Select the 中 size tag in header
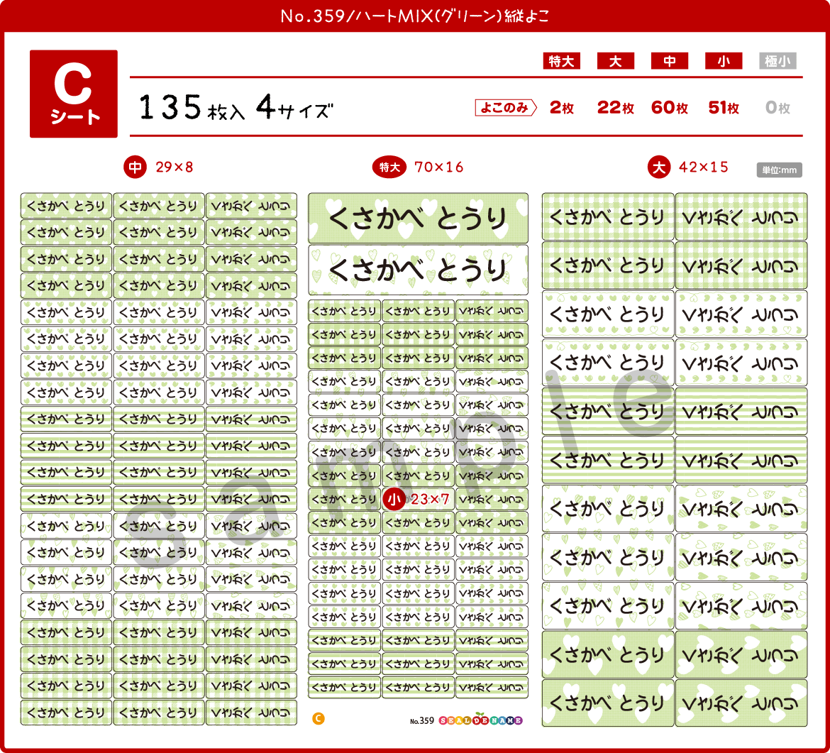The height and width of the screenshot is (753, 830). point(670,61)
